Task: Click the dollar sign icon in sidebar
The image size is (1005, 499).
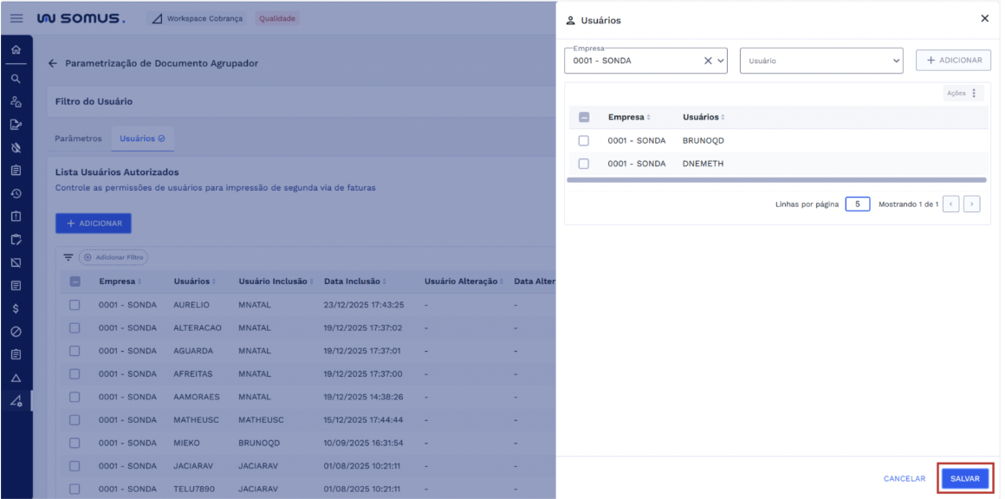Action: (16, 308)
